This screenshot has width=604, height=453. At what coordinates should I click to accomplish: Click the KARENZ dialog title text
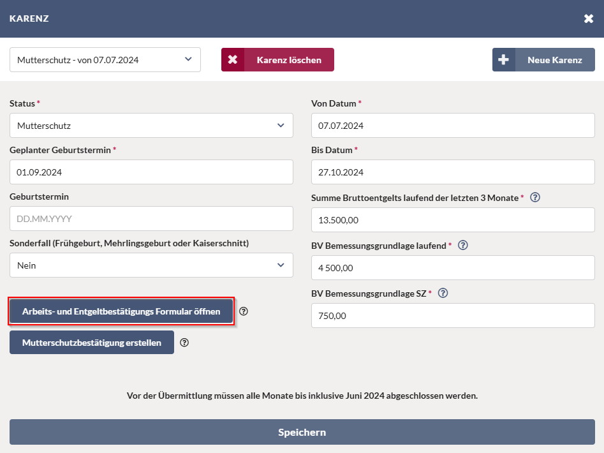click(29, 19)
